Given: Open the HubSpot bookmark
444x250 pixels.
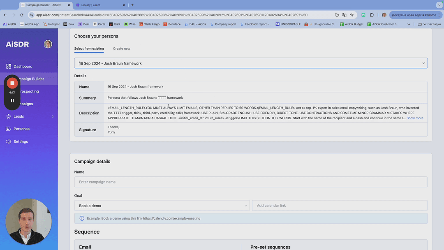Looking at the screenshot, I should 51,24.
